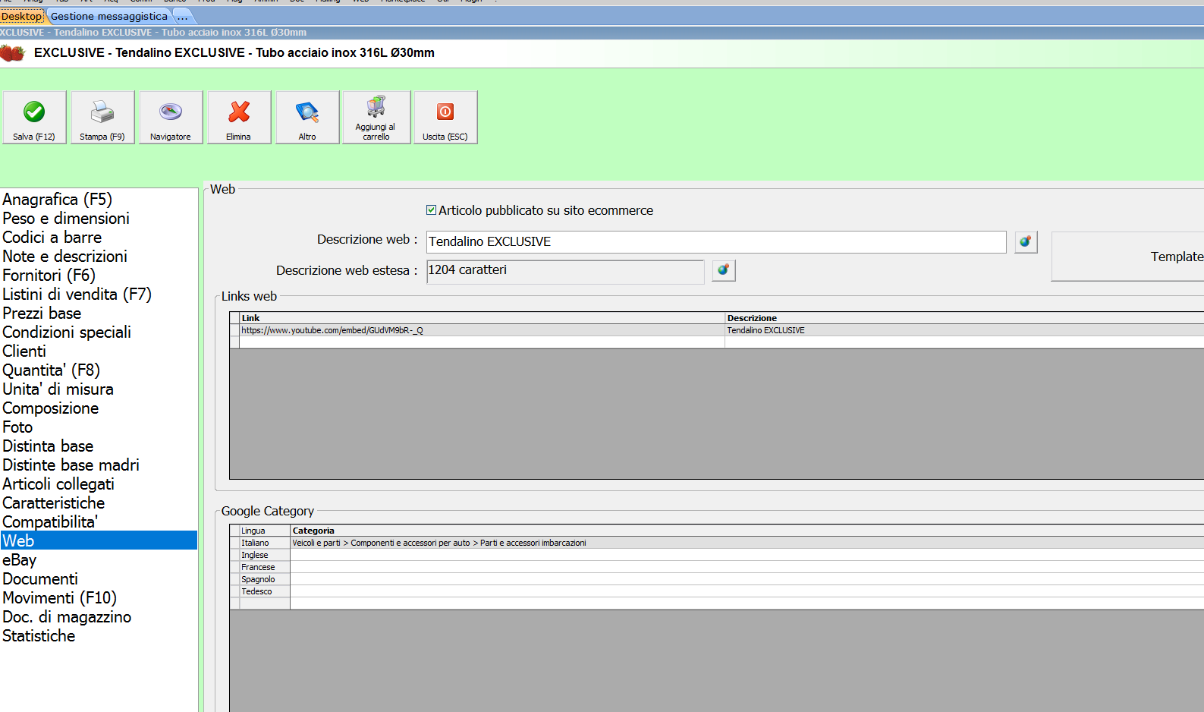The image size is (1204, 712).
Task: Toggle Articolo pubblicato su sito ecommerce checkbox
Action: click(432, 210)
